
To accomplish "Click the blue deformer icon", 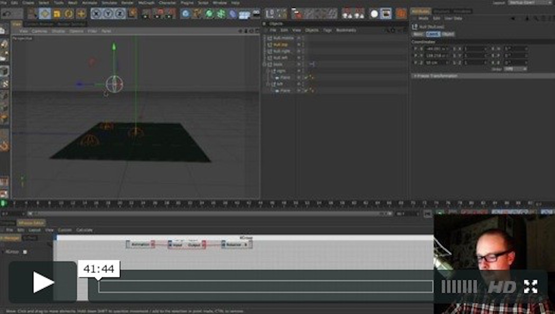I will click(x=233, y=14).
